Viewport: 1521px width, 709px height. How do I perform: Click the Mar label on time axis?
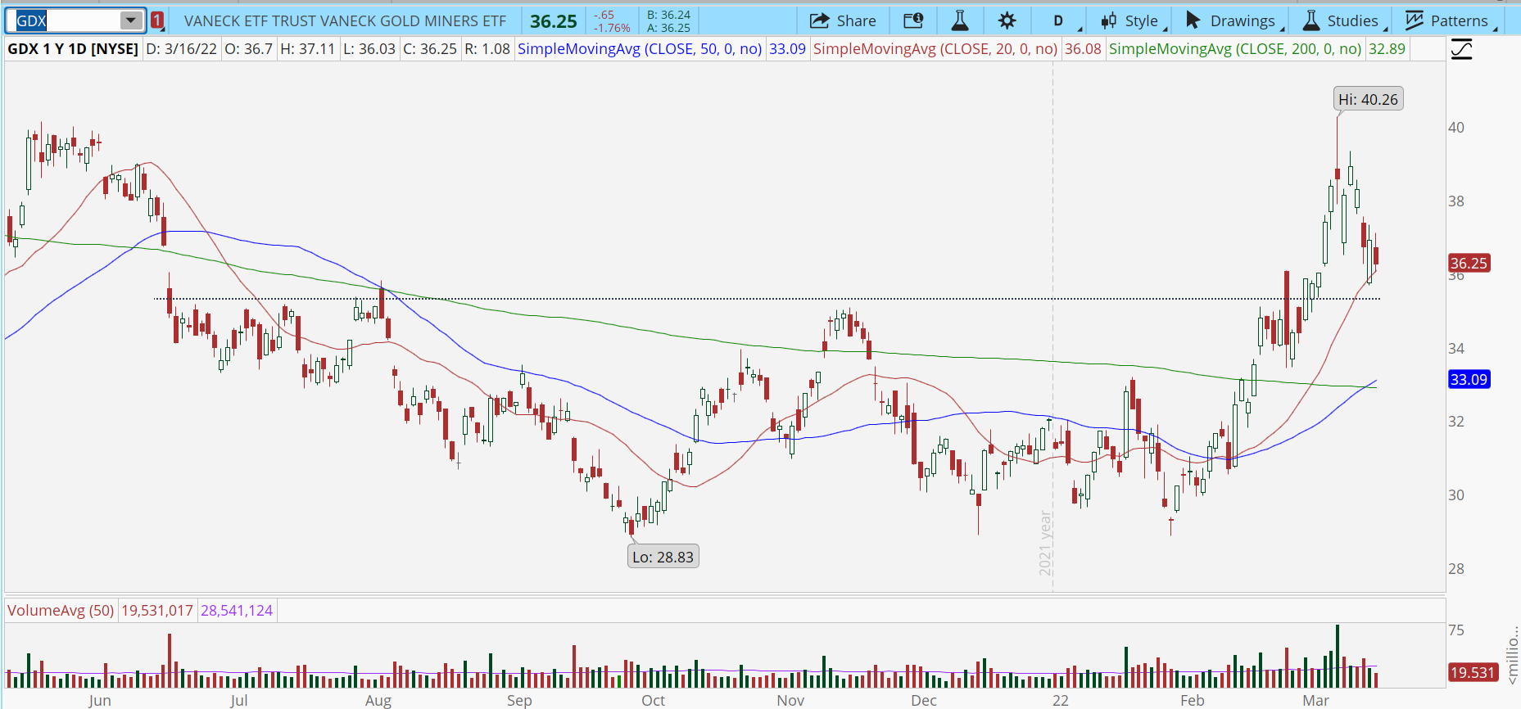(x=1315, y=700)
